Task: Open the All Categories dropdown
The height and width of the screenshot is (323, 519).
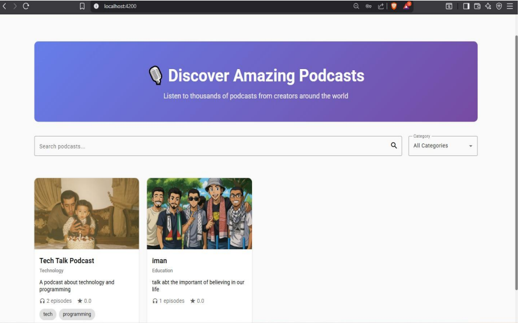Action: [x=443, y=146]
